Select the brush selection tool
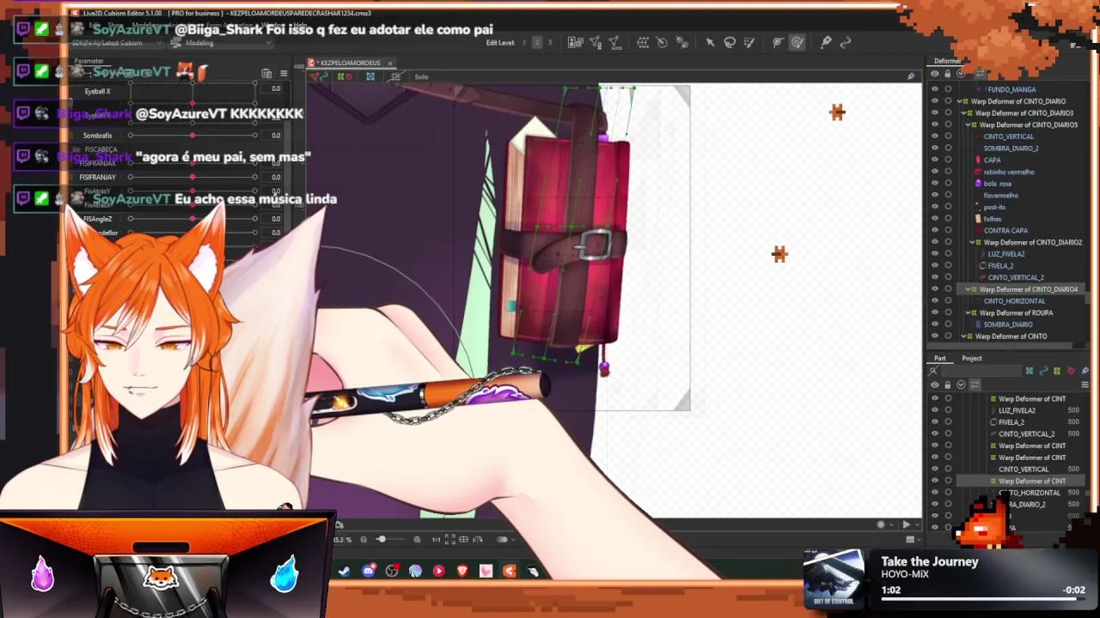 (749, 42)
